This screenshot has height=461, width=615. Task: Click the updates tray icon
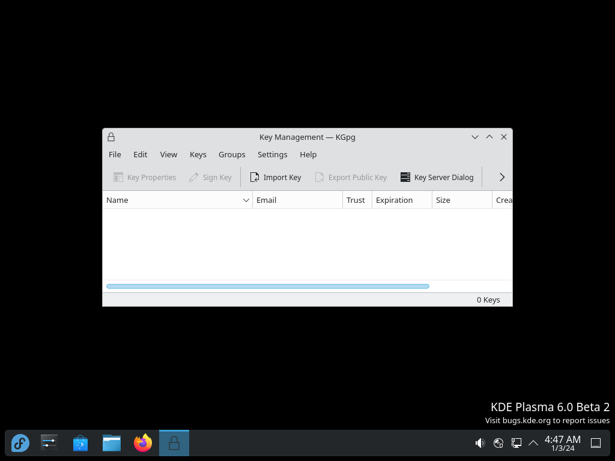click(498, 443)
